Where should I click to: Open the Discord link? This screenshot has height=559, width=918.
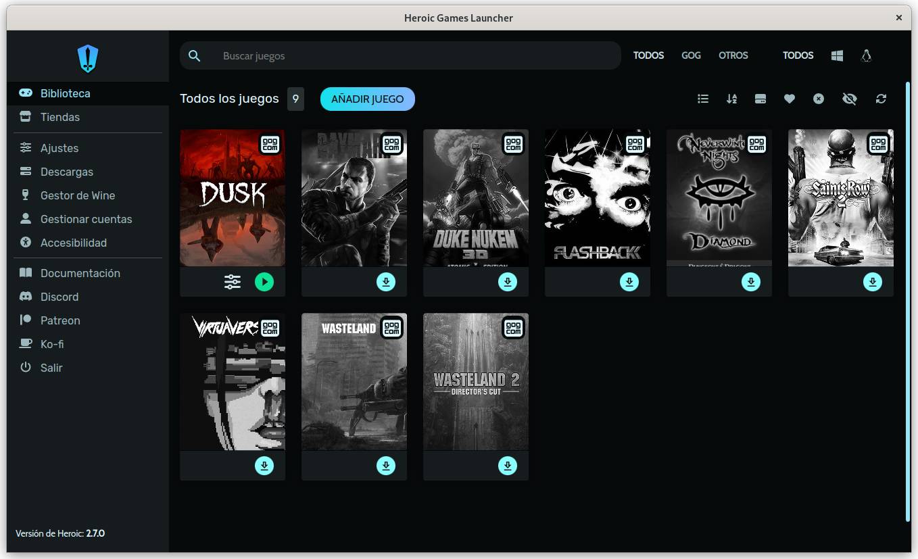click(88, 297)
